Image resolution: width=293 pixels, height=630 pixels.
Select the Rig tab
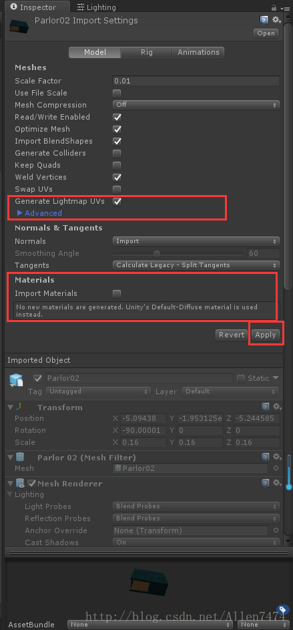point(146,52)
